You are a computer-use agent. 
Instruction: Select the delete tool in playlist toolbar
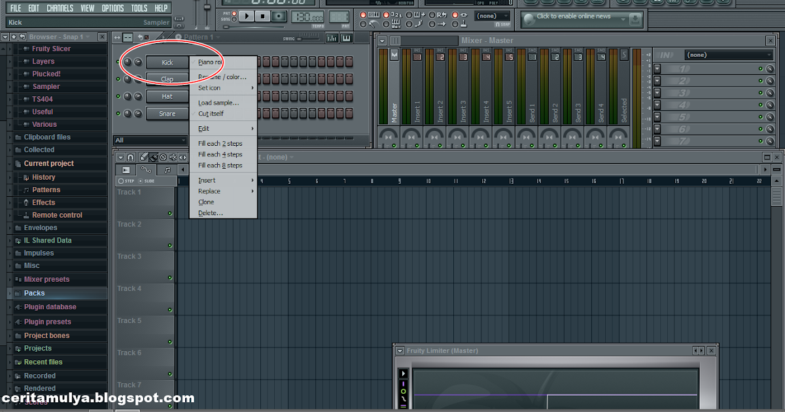[163, 157]
